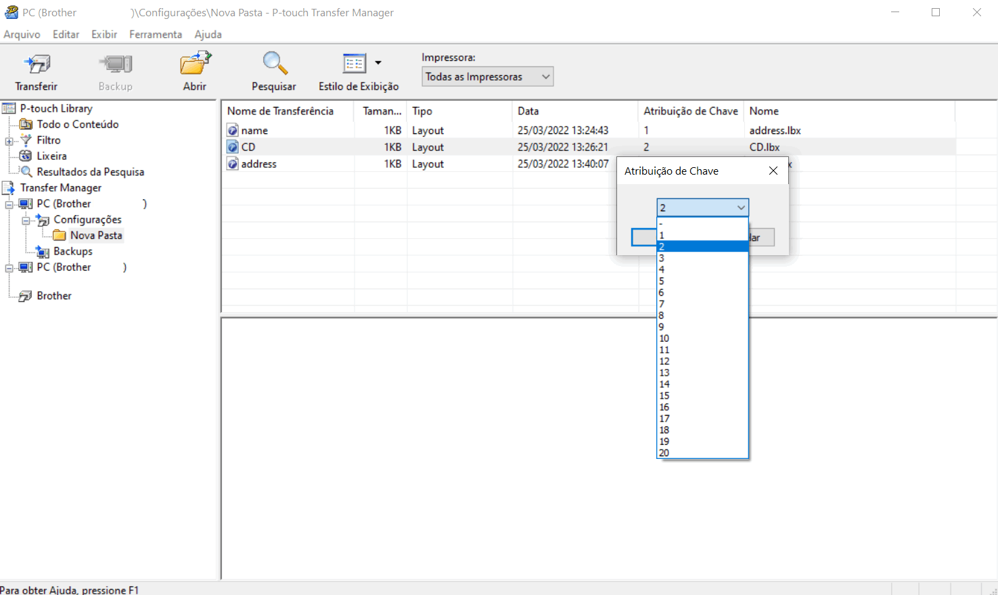Choose key 20 in dropdown list

click(x=702, y=453)
